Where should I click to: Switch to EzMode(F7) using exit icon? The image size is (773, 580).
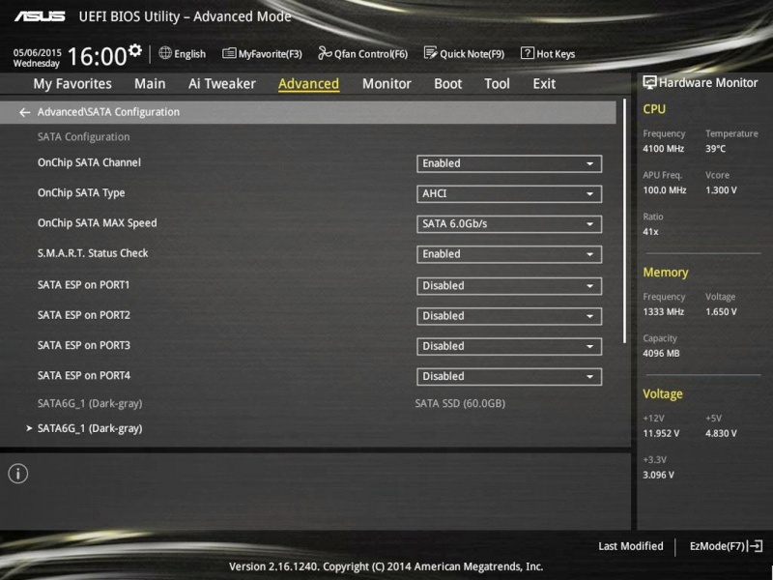756,546
